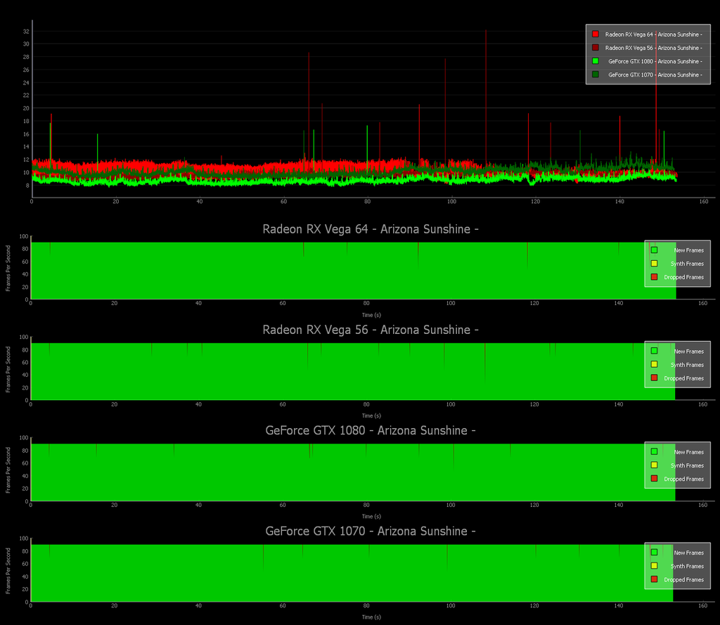This screenshot has height=625, width=720.
Task: Click 'Synth Frames' label in Vega 64 legend
Action: (x=687, y=264)
